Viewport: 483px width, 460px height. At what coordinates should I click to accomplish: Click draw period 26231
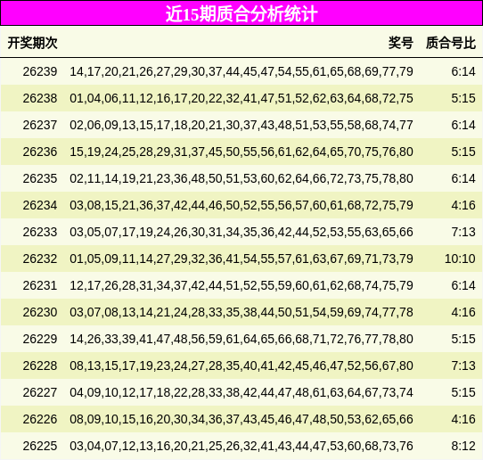[40, 285]
